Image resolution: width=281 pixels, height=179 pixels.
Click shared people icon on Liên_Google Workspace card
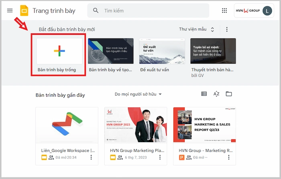(x=51, y=157)
